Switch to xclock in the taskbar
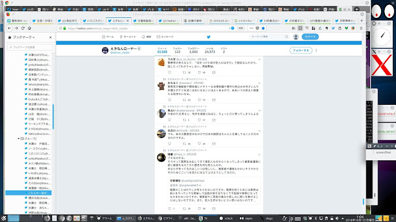Viewport: 396px width, 222px height. (x=226, y=218)
